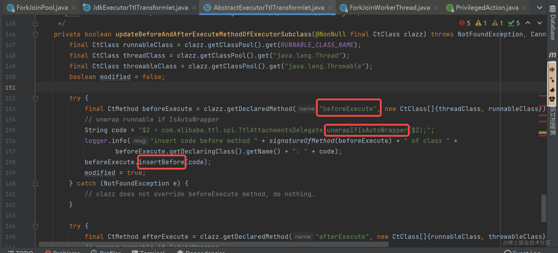Click the red errors count indicator
Image resolution: width=558 pixels, height=253 pixels.
[x=465, y=23]
